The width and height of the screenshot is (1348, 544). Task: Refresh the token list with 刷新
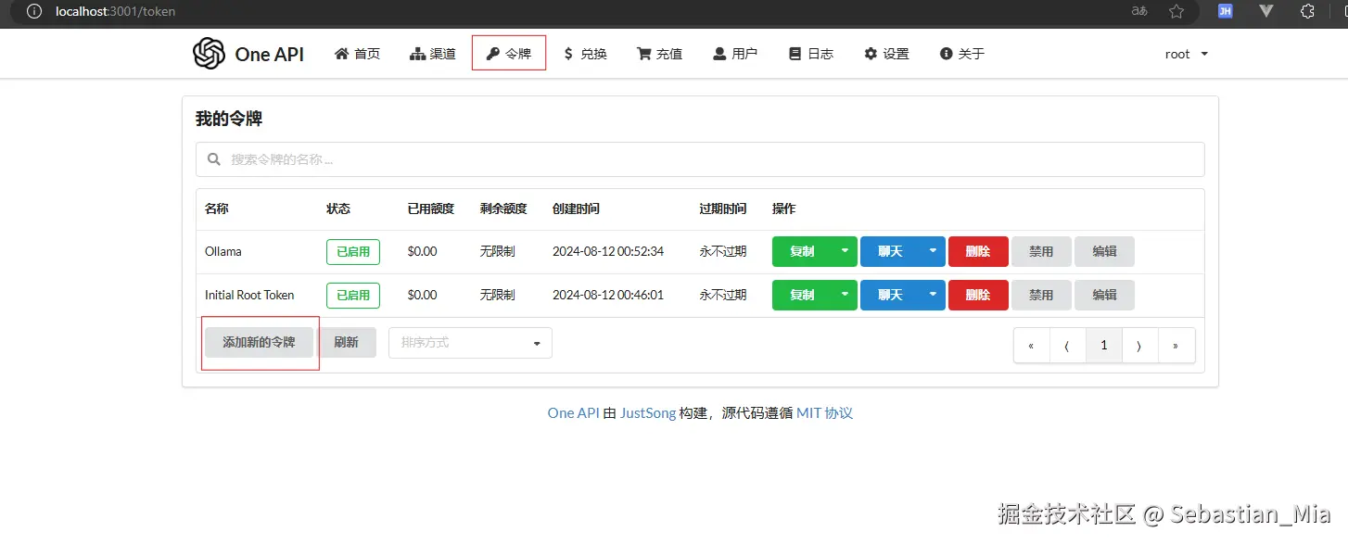click(346, 342)
